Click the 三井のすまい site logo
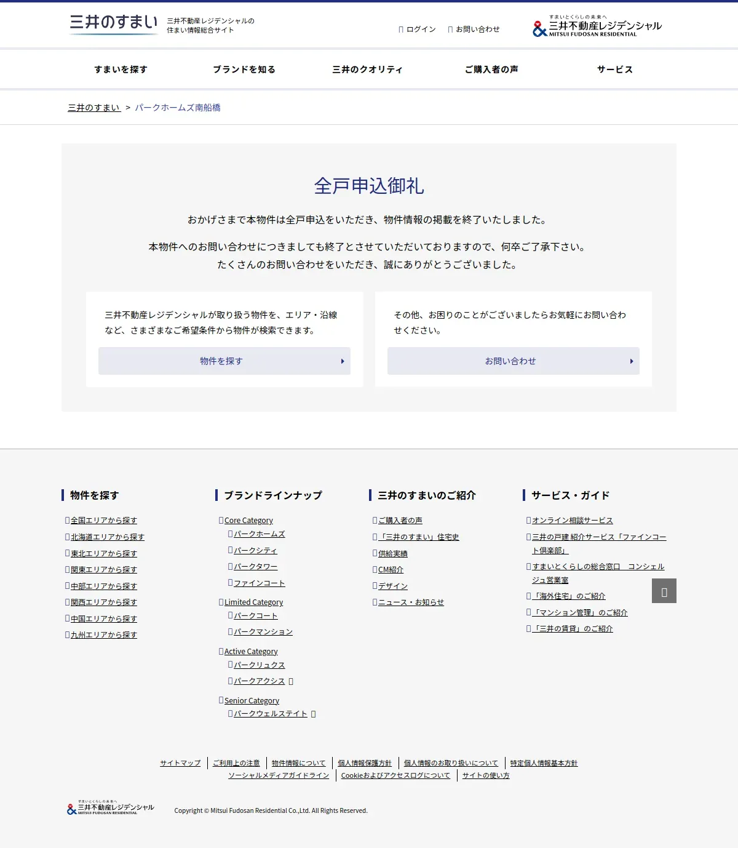Viewport: 738px width, 848px height. tap(114, 24)
